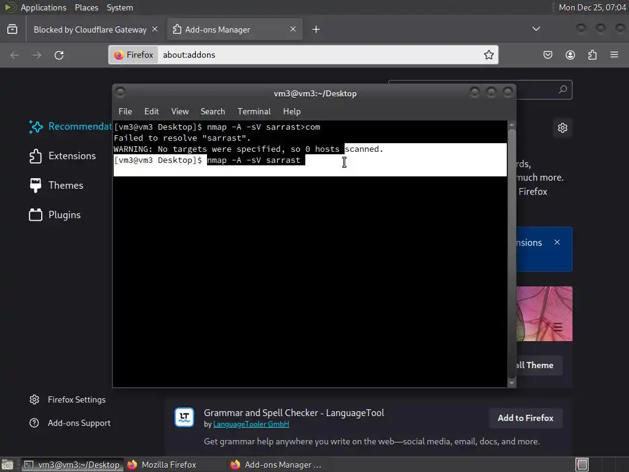Click the Install Theme button

[539, 365]
